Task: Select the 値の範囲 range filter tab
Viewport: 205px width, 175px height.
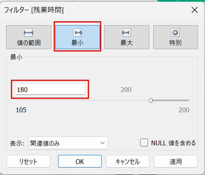Action: click(x=29, y=37)
